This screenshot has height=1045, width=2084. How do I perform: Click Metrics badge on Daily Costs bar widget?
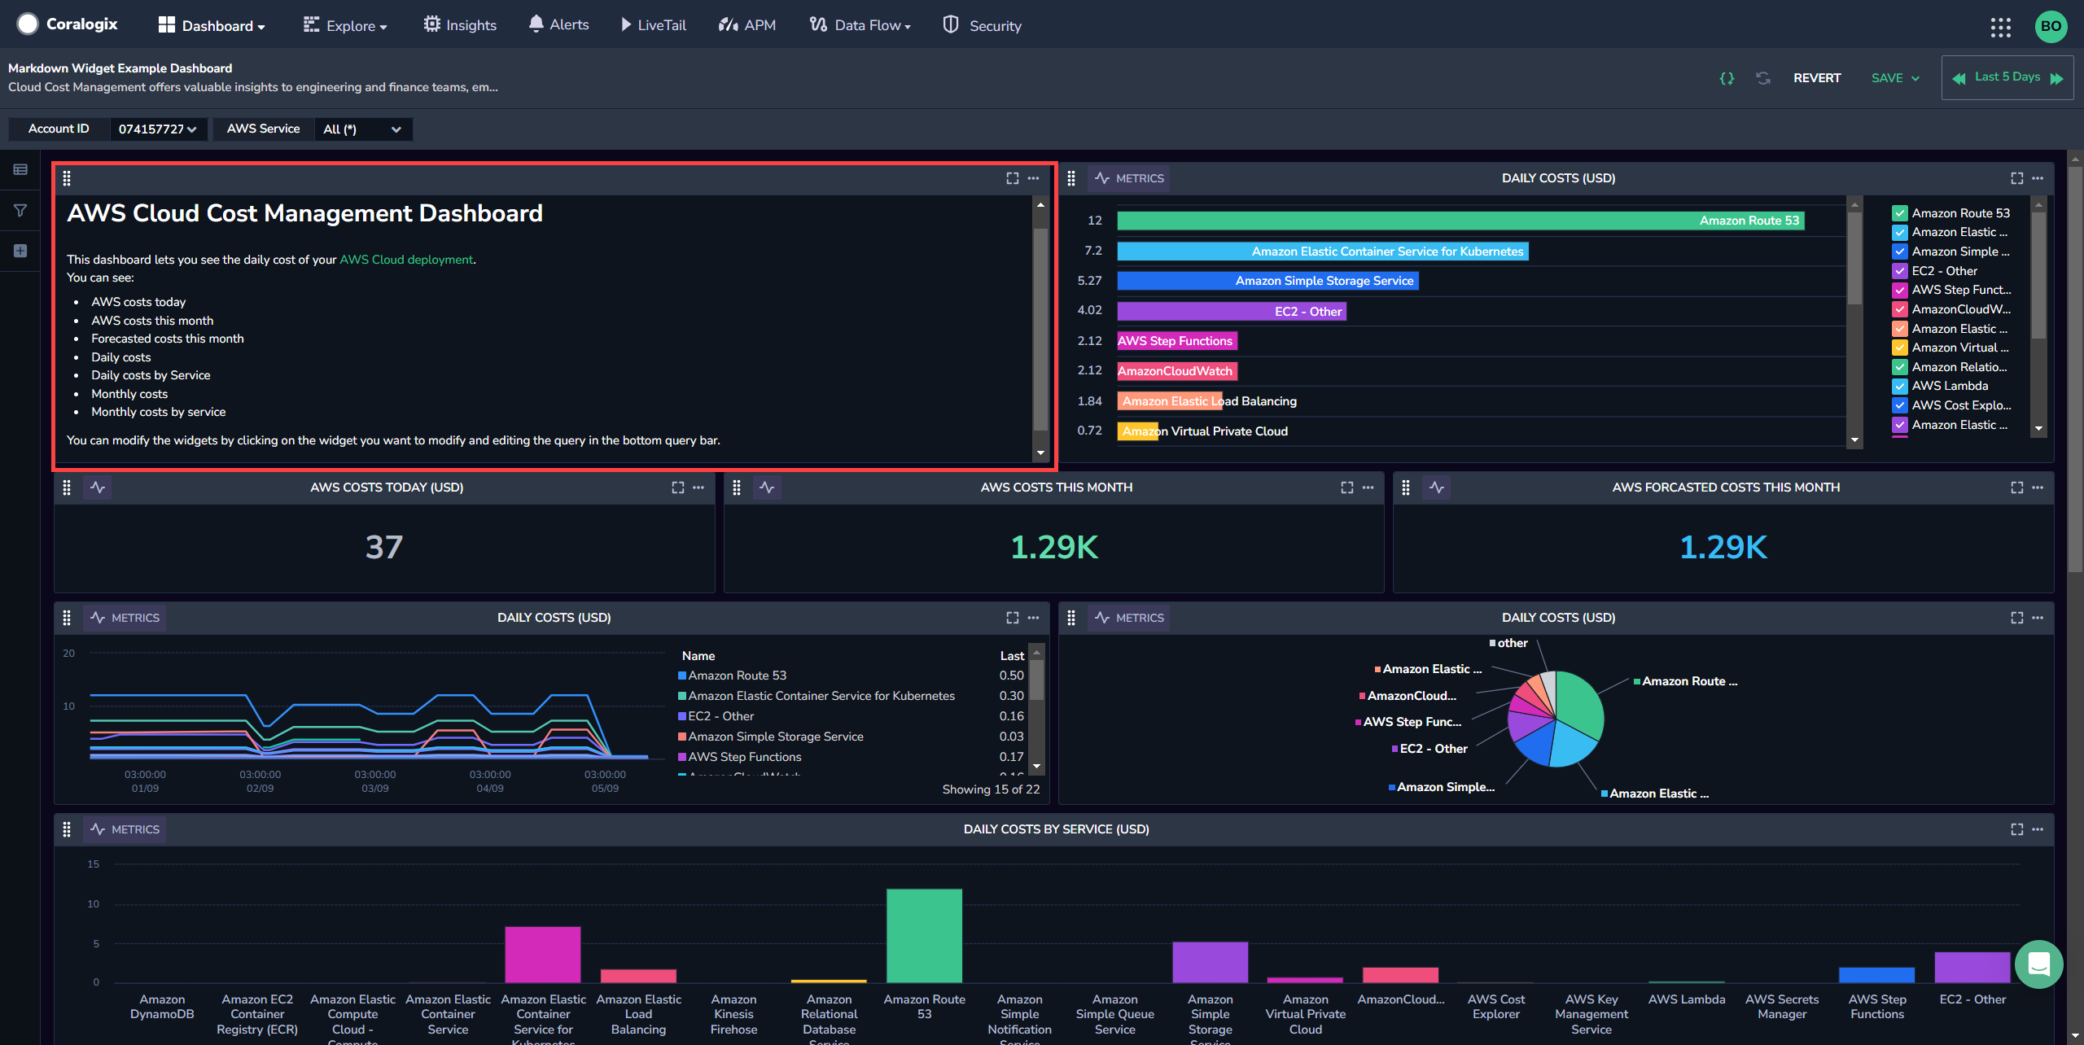tap(1130, 178)
